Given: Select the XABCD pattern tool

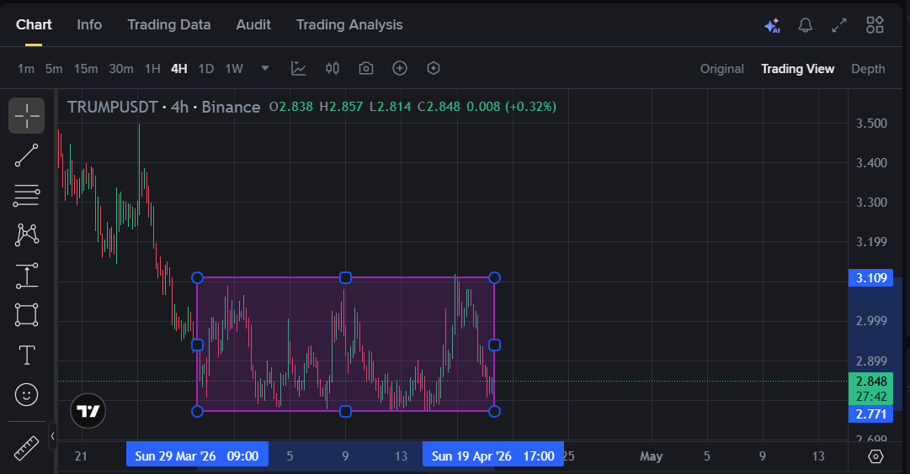Looking at the screenshot, I should [27, 234].
